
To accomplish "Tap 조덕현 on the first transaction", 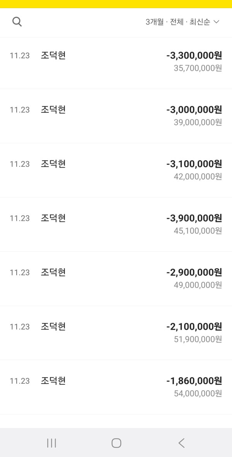I will click(53, 55).
